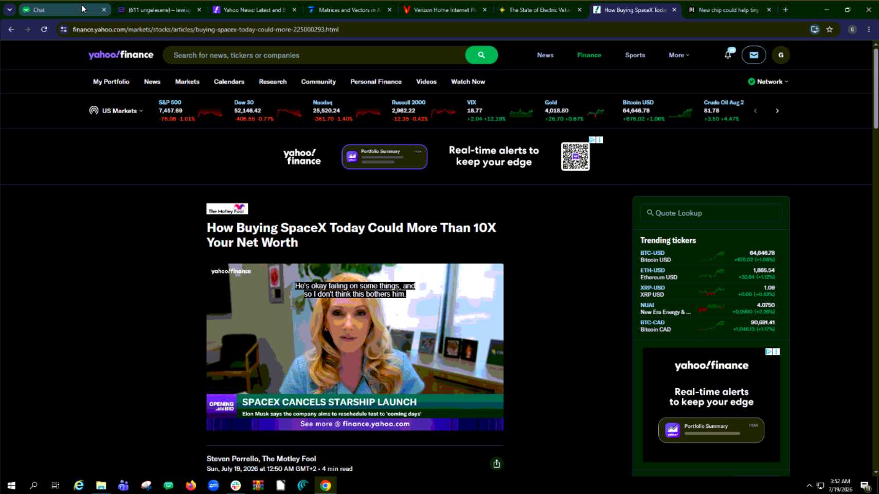Viewport: 879px width, 494px height.
Task: Open Slack from the taskbar
Action: coord(236,485)
